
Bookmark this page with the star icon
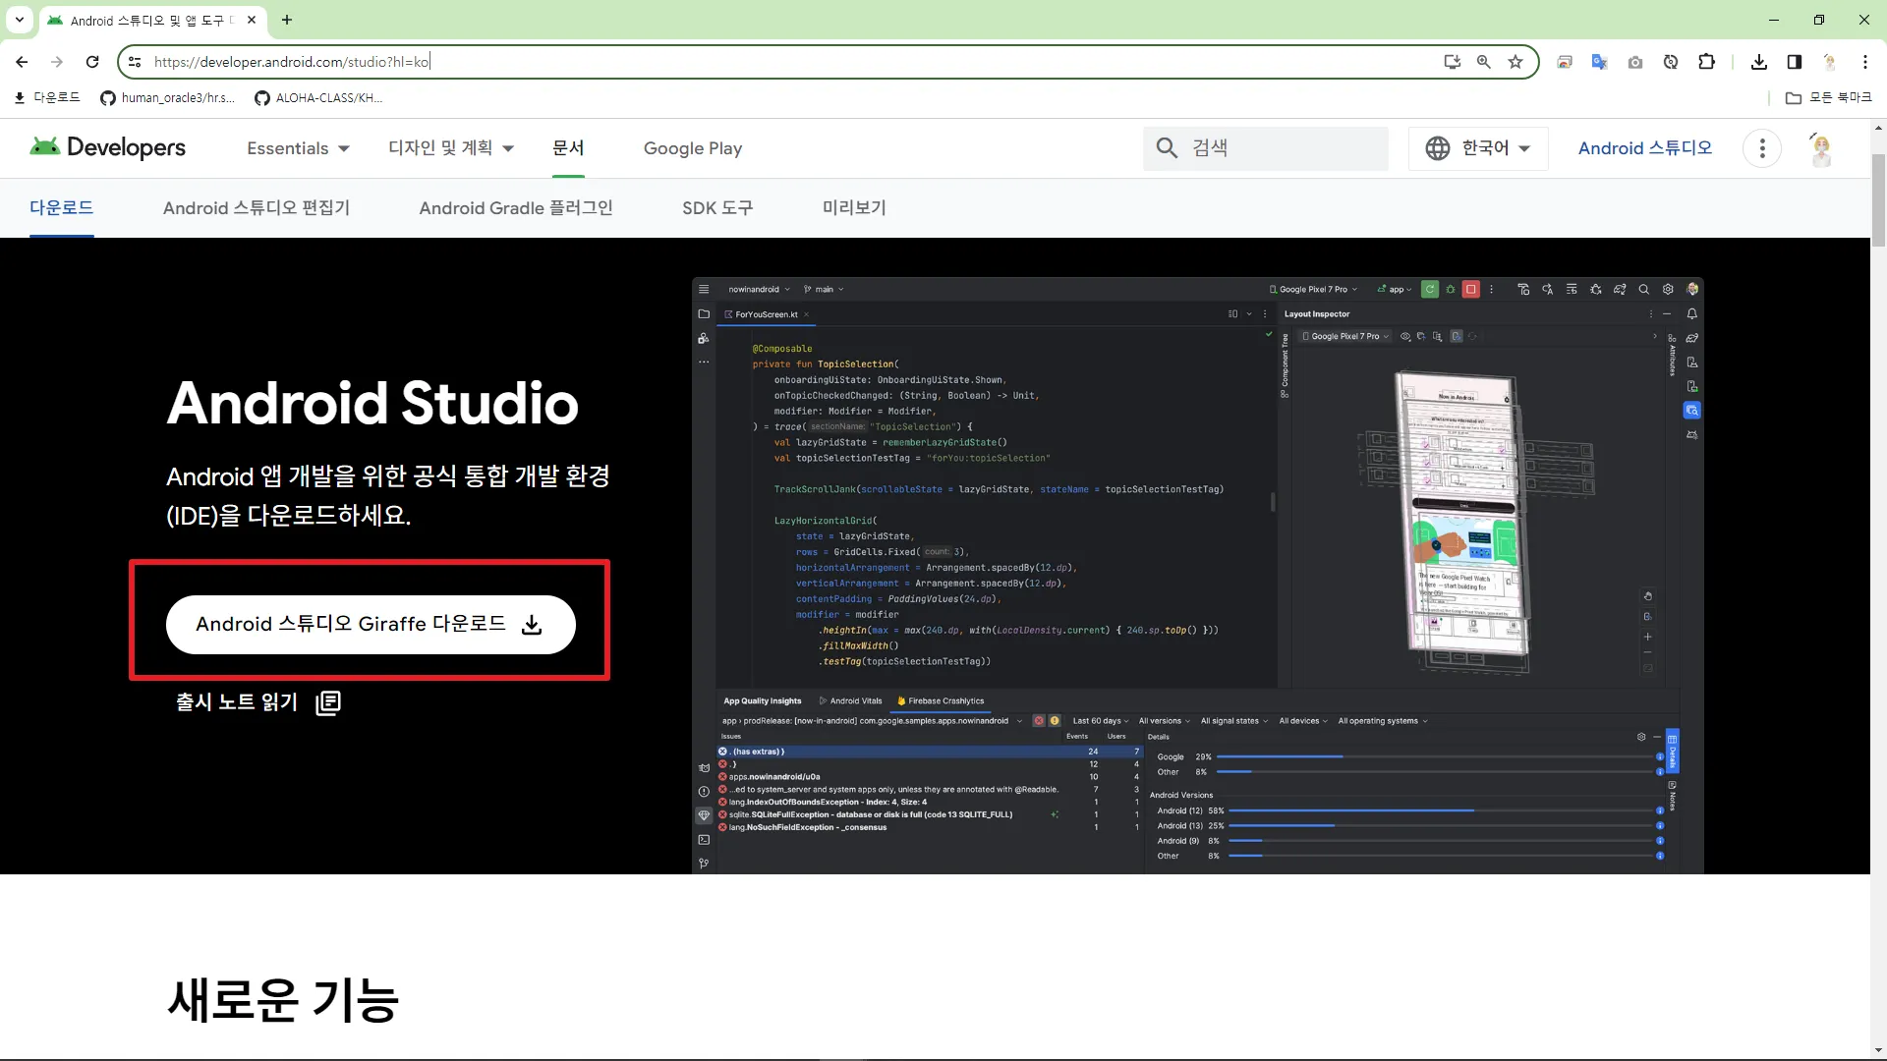[x=1515, y=62]
